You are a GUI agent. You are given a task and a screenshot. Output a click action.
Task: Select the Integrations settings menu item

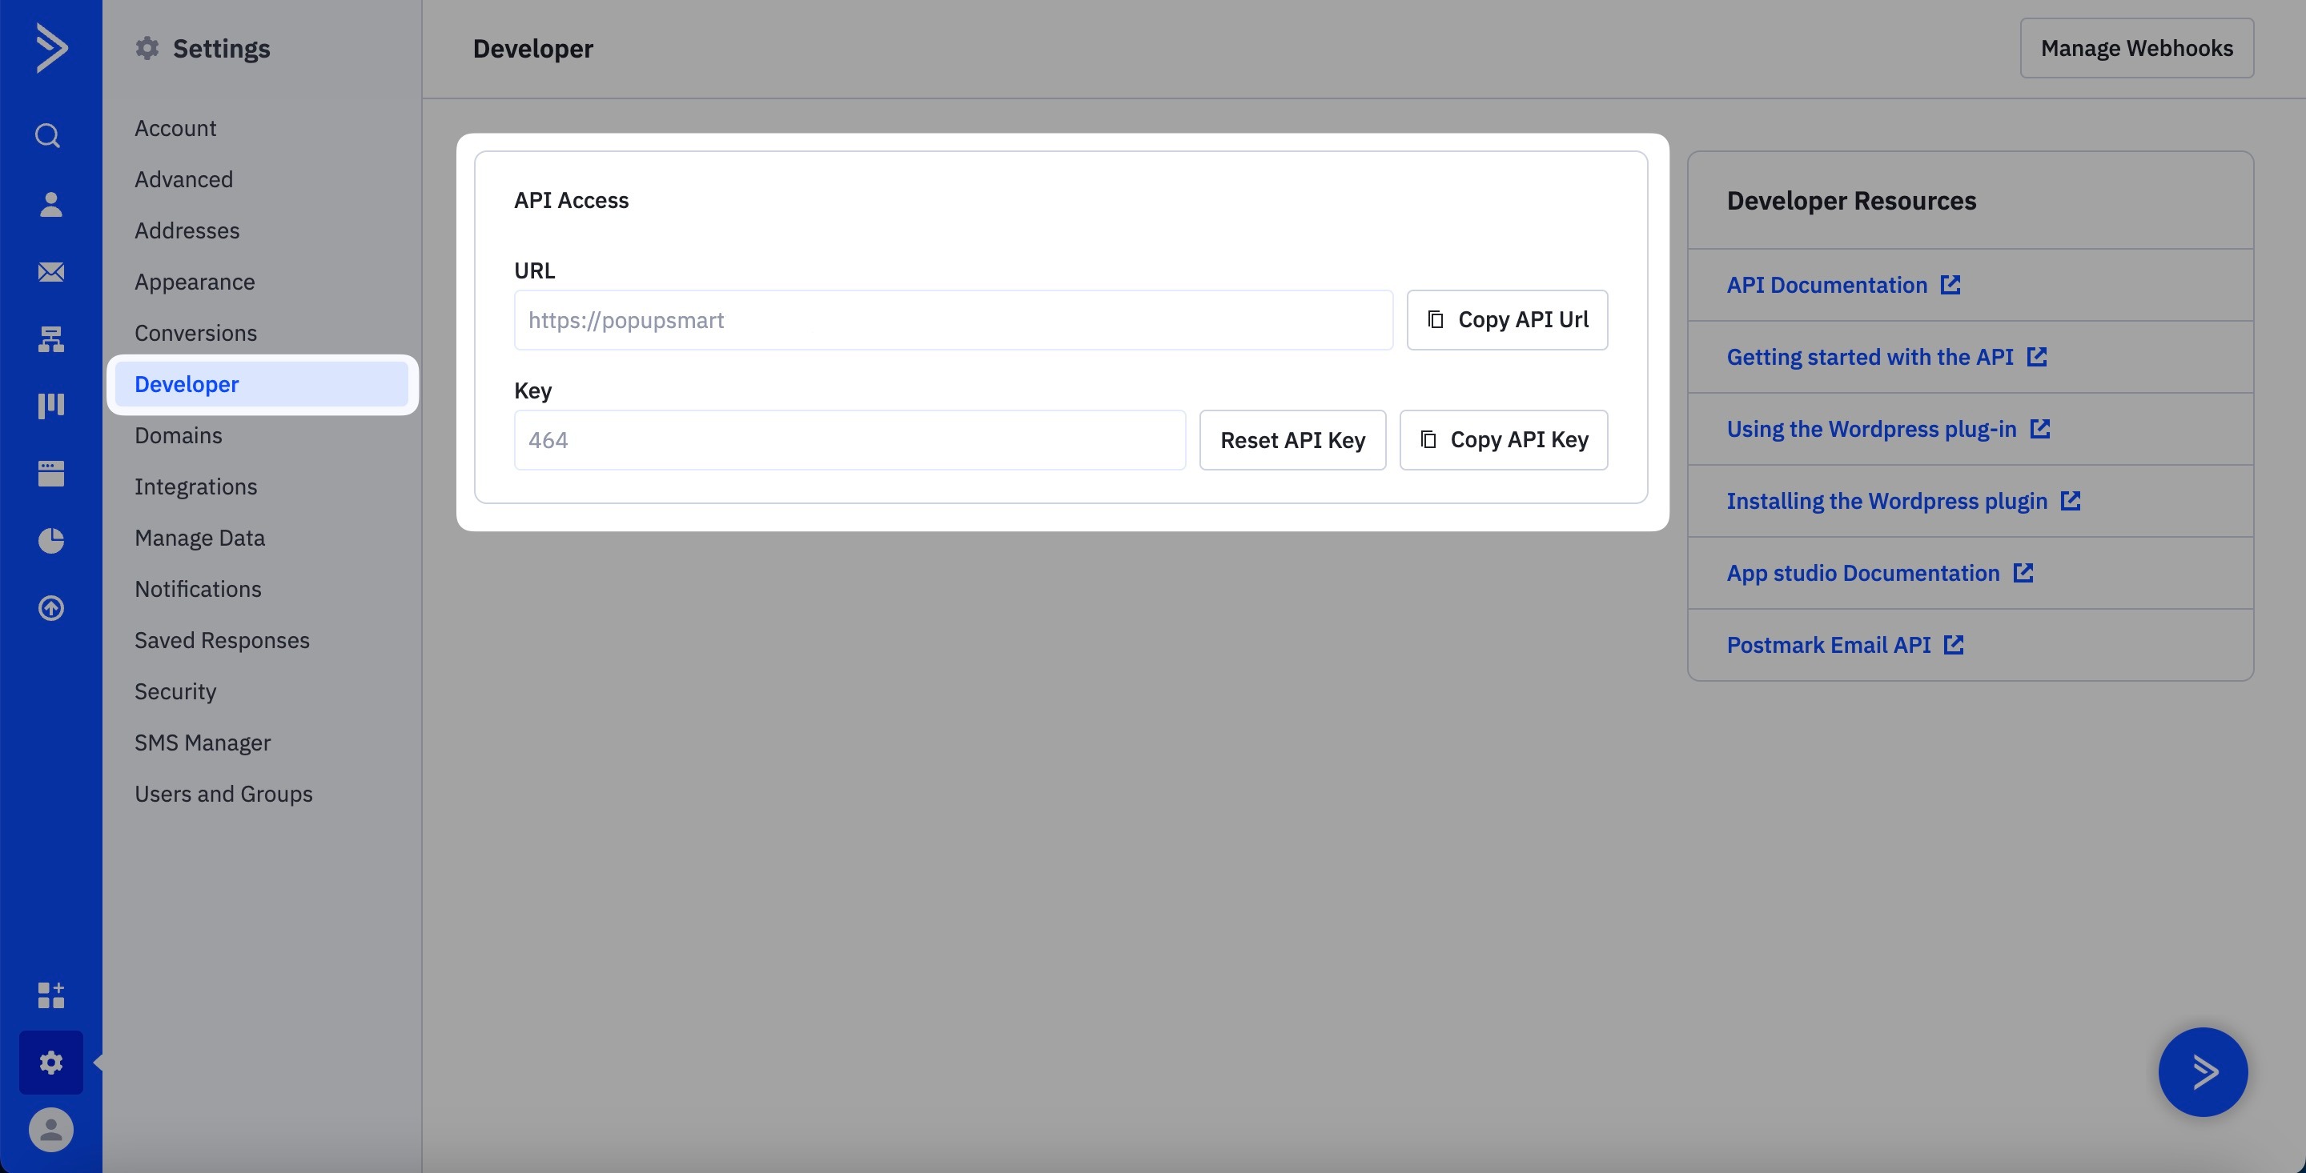[x=196, y=486]
